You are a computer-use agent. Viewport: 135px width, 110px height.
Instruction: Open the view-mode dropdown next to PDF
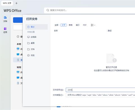[x=93, y=25]
